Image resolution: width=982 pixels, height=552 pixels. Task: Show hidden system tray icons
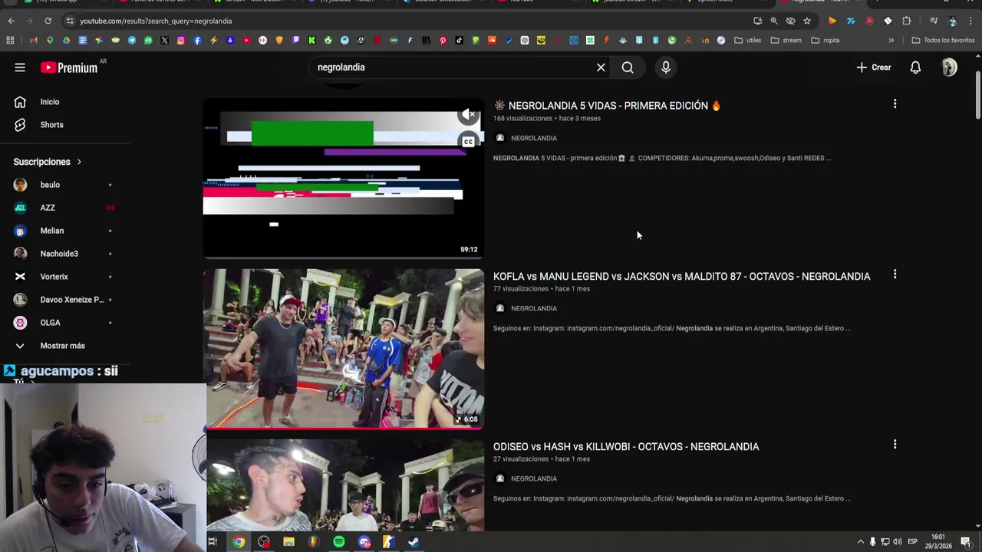(x=860, y=542)
